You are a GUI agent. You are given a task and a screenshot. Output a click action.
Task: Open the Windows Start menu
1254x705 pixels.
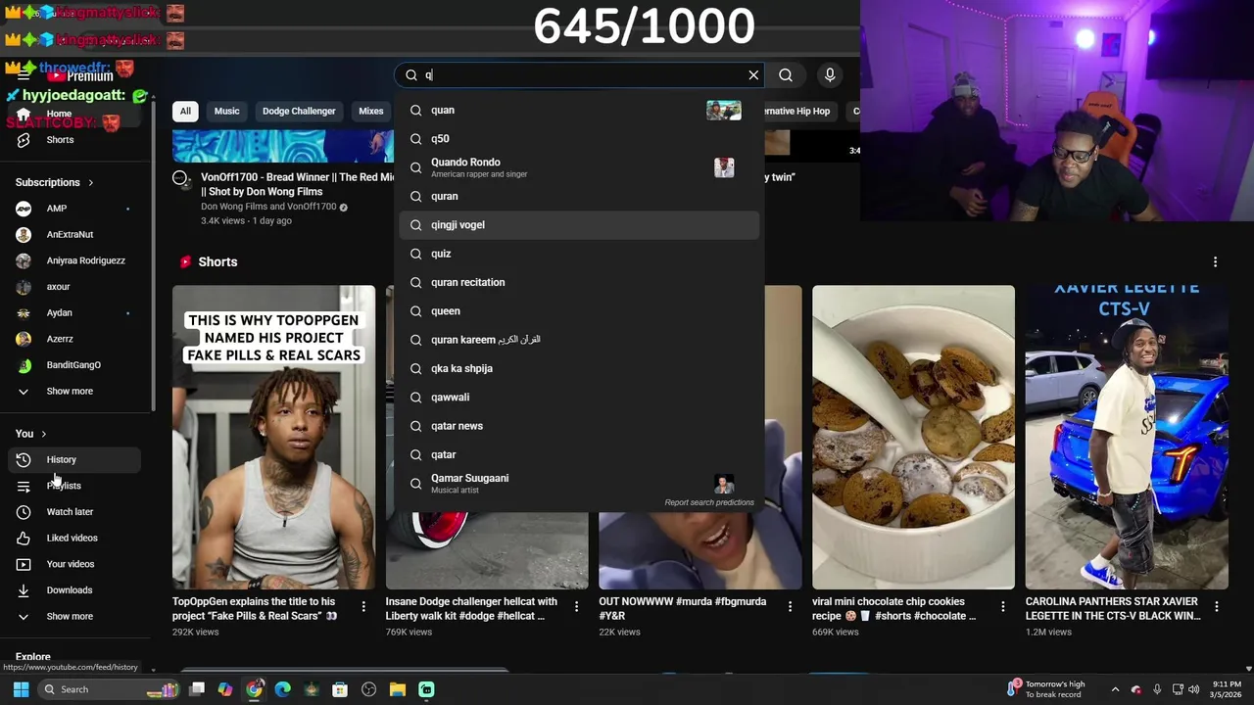tap(21, 689)
